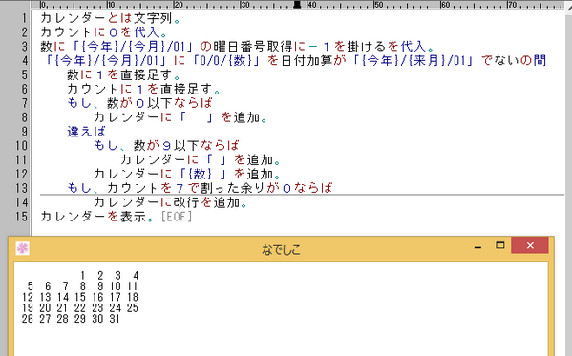Image resolution: width=572 pixels, height=356 pixels.
Task: Click the keyword '違えば' on line 9
Action: 87,132
